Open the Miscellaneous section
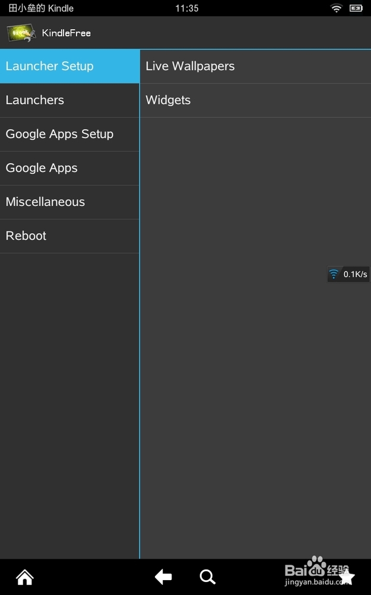371x595 pixels. click(69, 202)
